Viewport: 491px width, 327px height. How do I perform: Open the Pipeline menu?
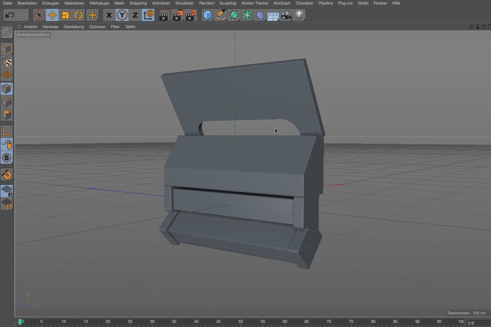tap(326, 3)
